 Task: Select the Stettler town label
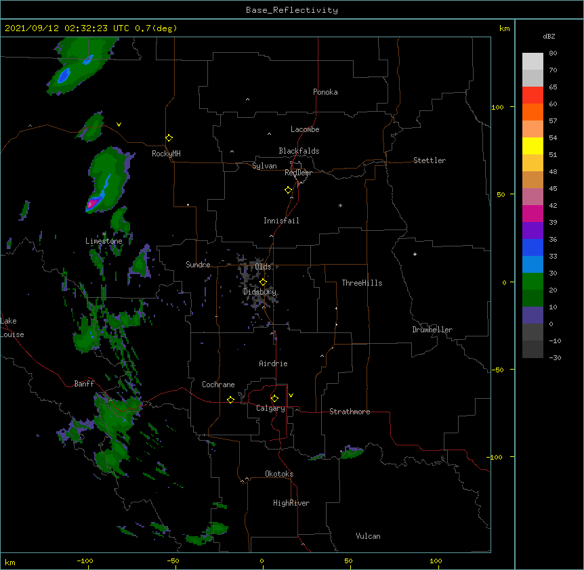tap(430, 160)
